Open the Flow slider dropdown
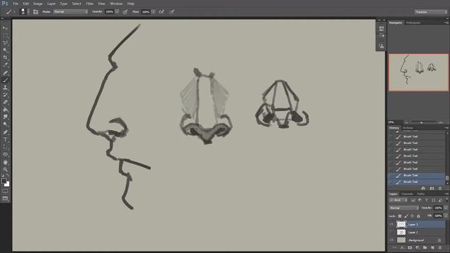This screenshot has width=450, height=253. coord(153,12)
